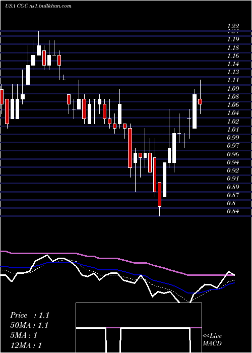The height and width of the screenshot is (353, 252).
Task: Select the 0.92 price axis label
Action: coord(233,170)
